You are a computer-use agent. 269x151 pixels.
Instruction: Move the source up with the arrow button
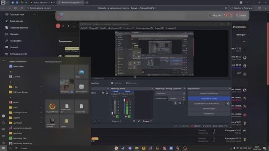point(95,121)
